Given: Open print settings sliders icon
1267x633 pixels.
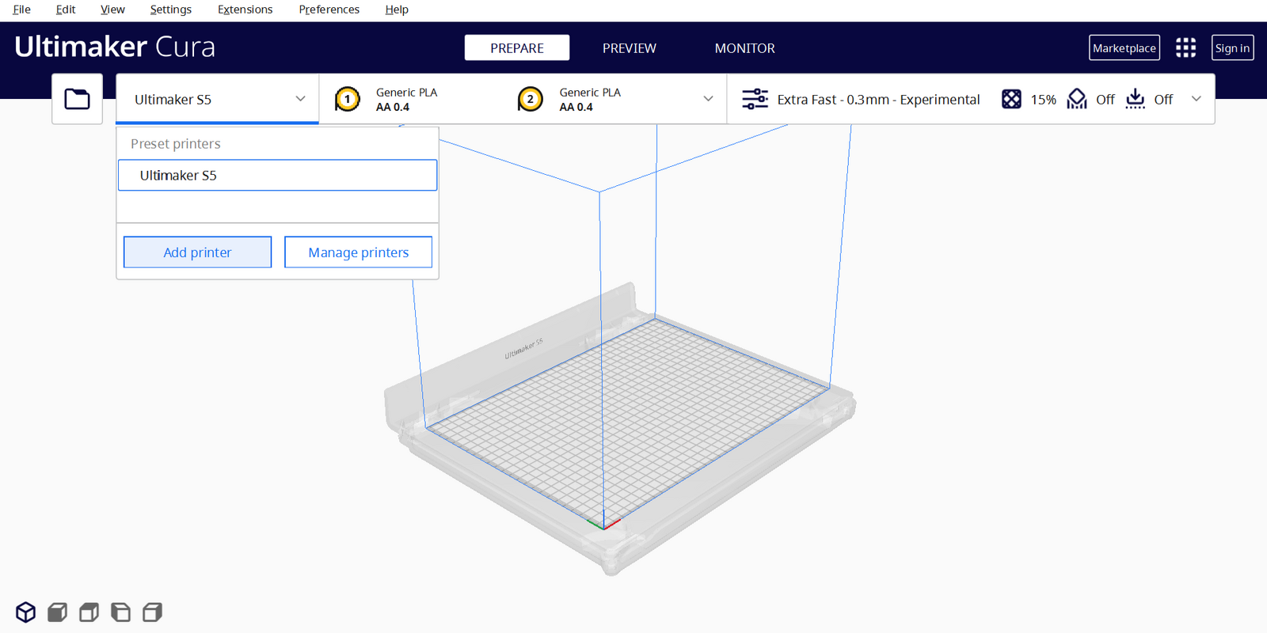Looking at the screenshot, I should pos(755,99).
